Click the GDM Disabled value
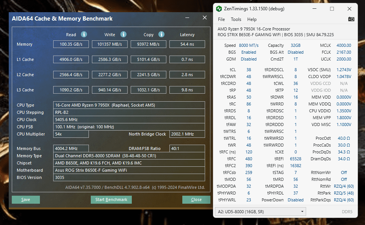Image resolution: width=365 pixels, height=225 pixels. [249, 59]
